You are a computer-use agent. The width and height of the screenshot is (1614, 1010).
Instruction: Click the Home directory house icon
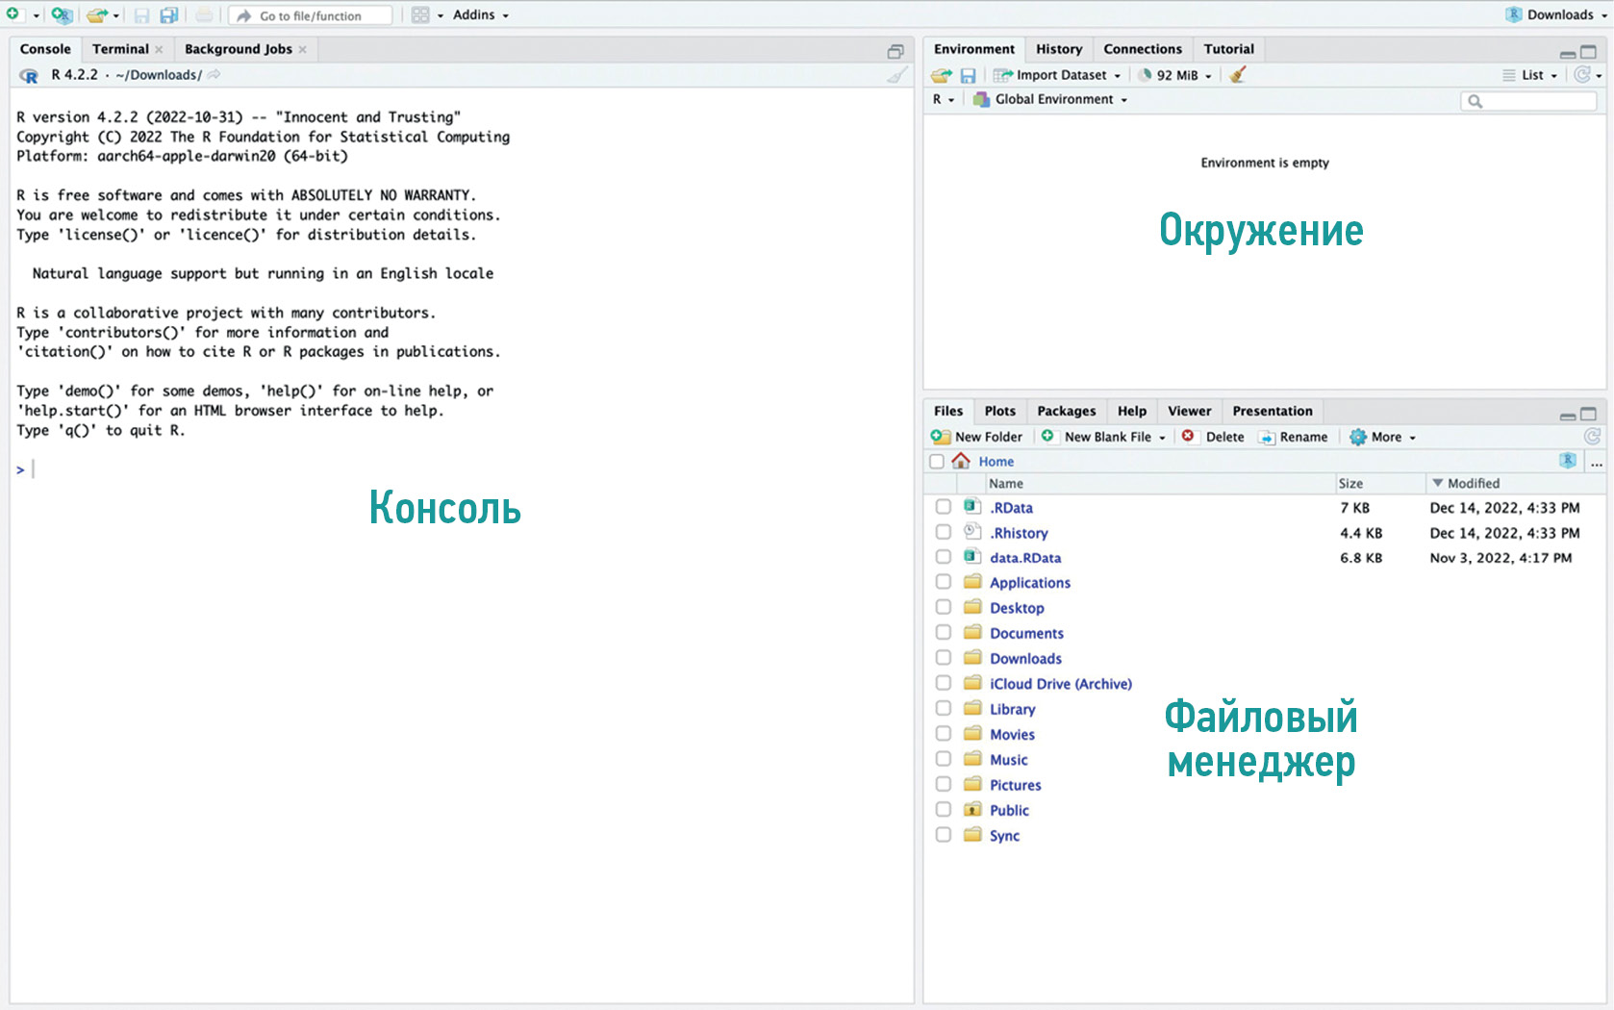pyautogui.click(x=961, y=462)
